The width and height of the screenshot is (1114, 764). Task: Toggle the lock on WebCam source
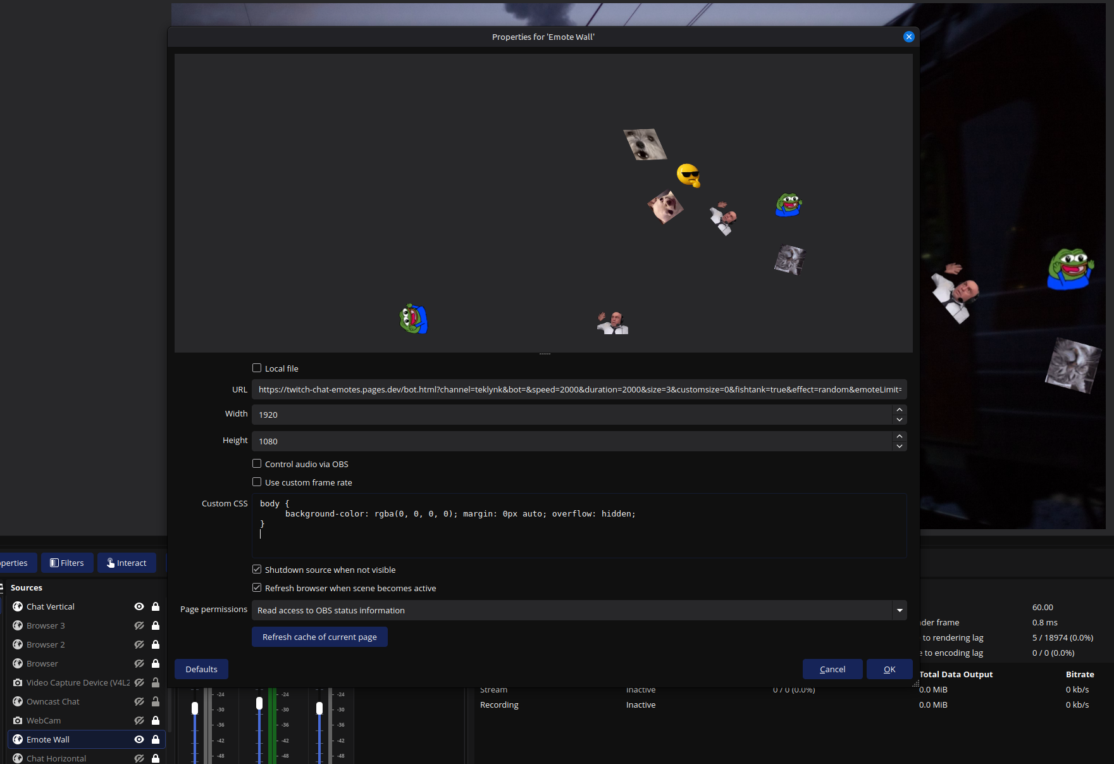click(156, 720)
